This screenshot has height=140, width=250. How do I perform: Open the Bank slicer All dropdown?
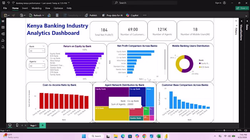(x=37, y=51)
